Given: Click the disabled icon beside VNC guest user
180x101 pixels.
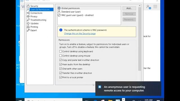Looking at the screenshot, I should click(x=59, y=15).
